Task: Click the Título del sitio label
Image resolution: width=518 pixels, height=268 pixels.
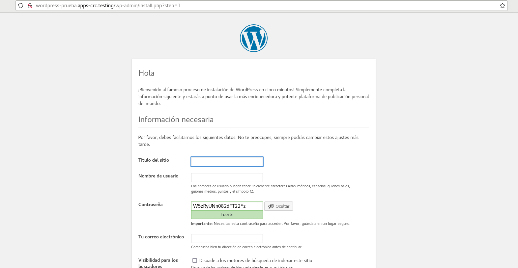Action: (x=154, y=160)
